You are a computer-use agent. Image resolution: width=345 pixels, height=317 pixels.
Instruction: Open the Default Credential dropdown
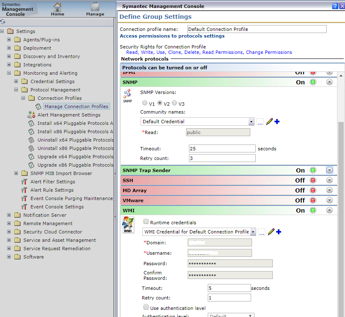(x=251, y=122)
